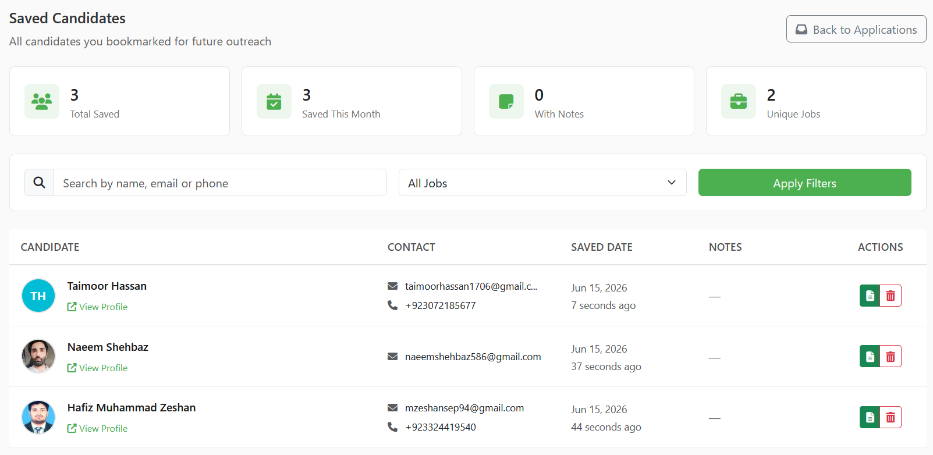Click the email mzeshansep94@gmail.com
Viewport: 933px width, 455px height.
(464, 408)
